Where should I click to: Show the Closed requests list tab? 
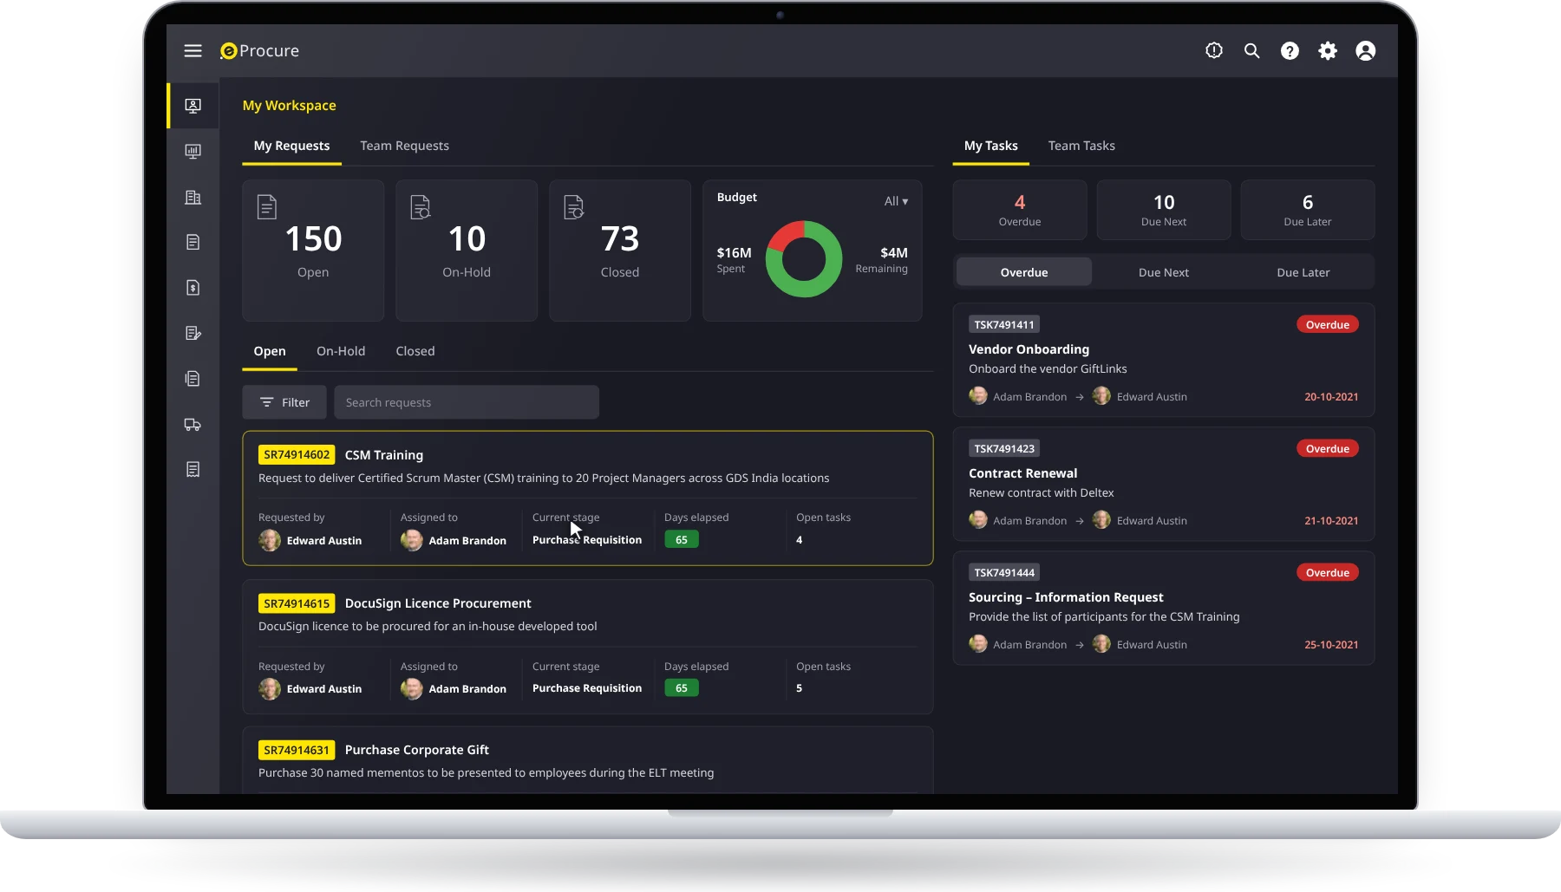pos(415,351)
